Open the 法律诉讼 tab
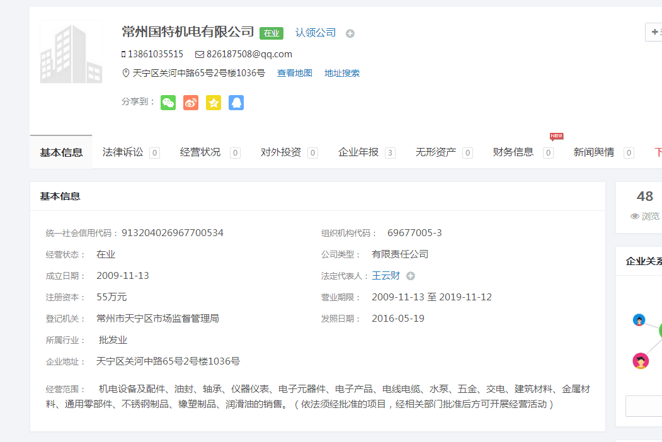 123,152
